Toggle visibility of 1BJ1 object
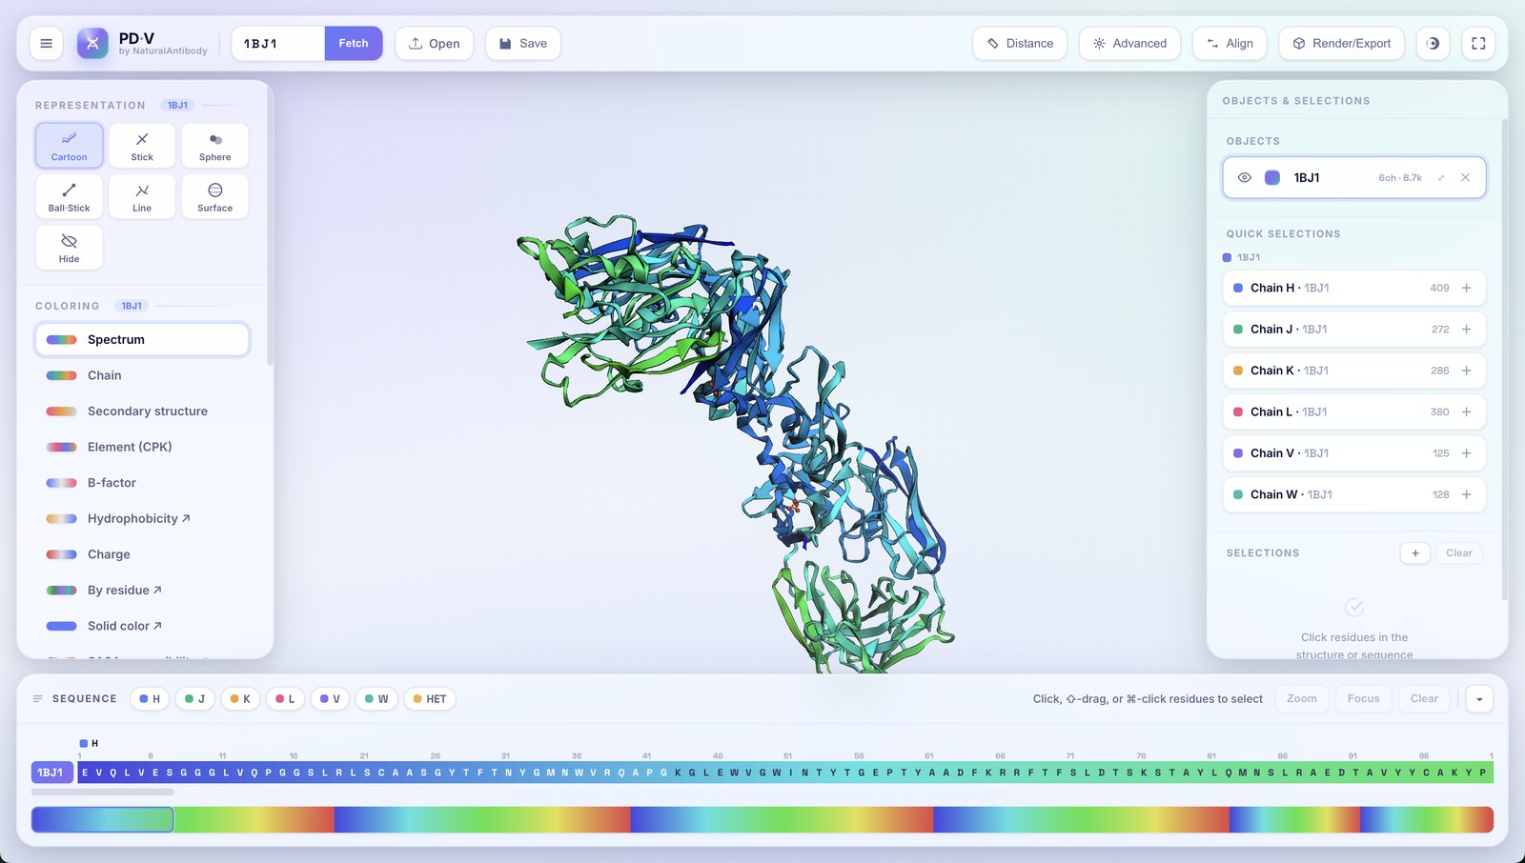This screenshot has height=863, width=1525. point(1244,178)
